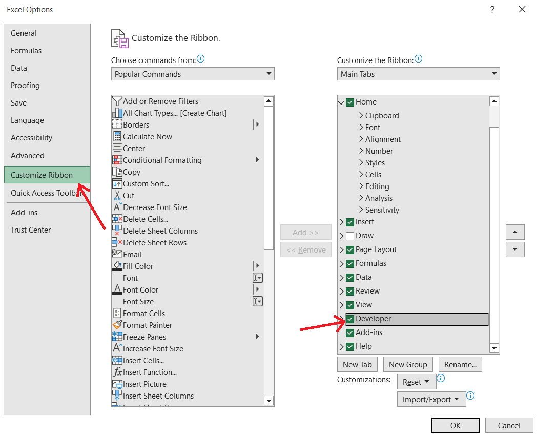This screenshot has width=537, height=437.
Task: Select the Font Color icon
Action: click(x=117, y=289)
